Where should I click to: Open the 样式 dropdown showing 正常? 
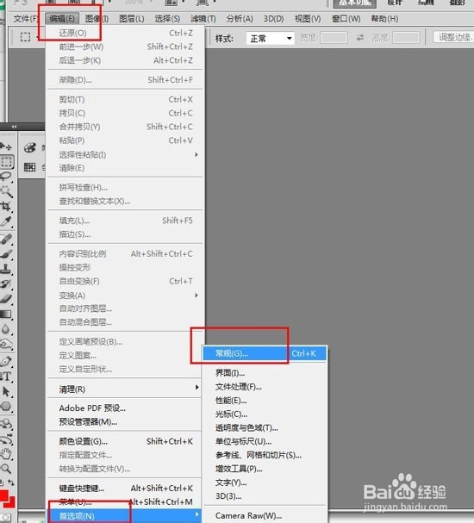point(271,39)
